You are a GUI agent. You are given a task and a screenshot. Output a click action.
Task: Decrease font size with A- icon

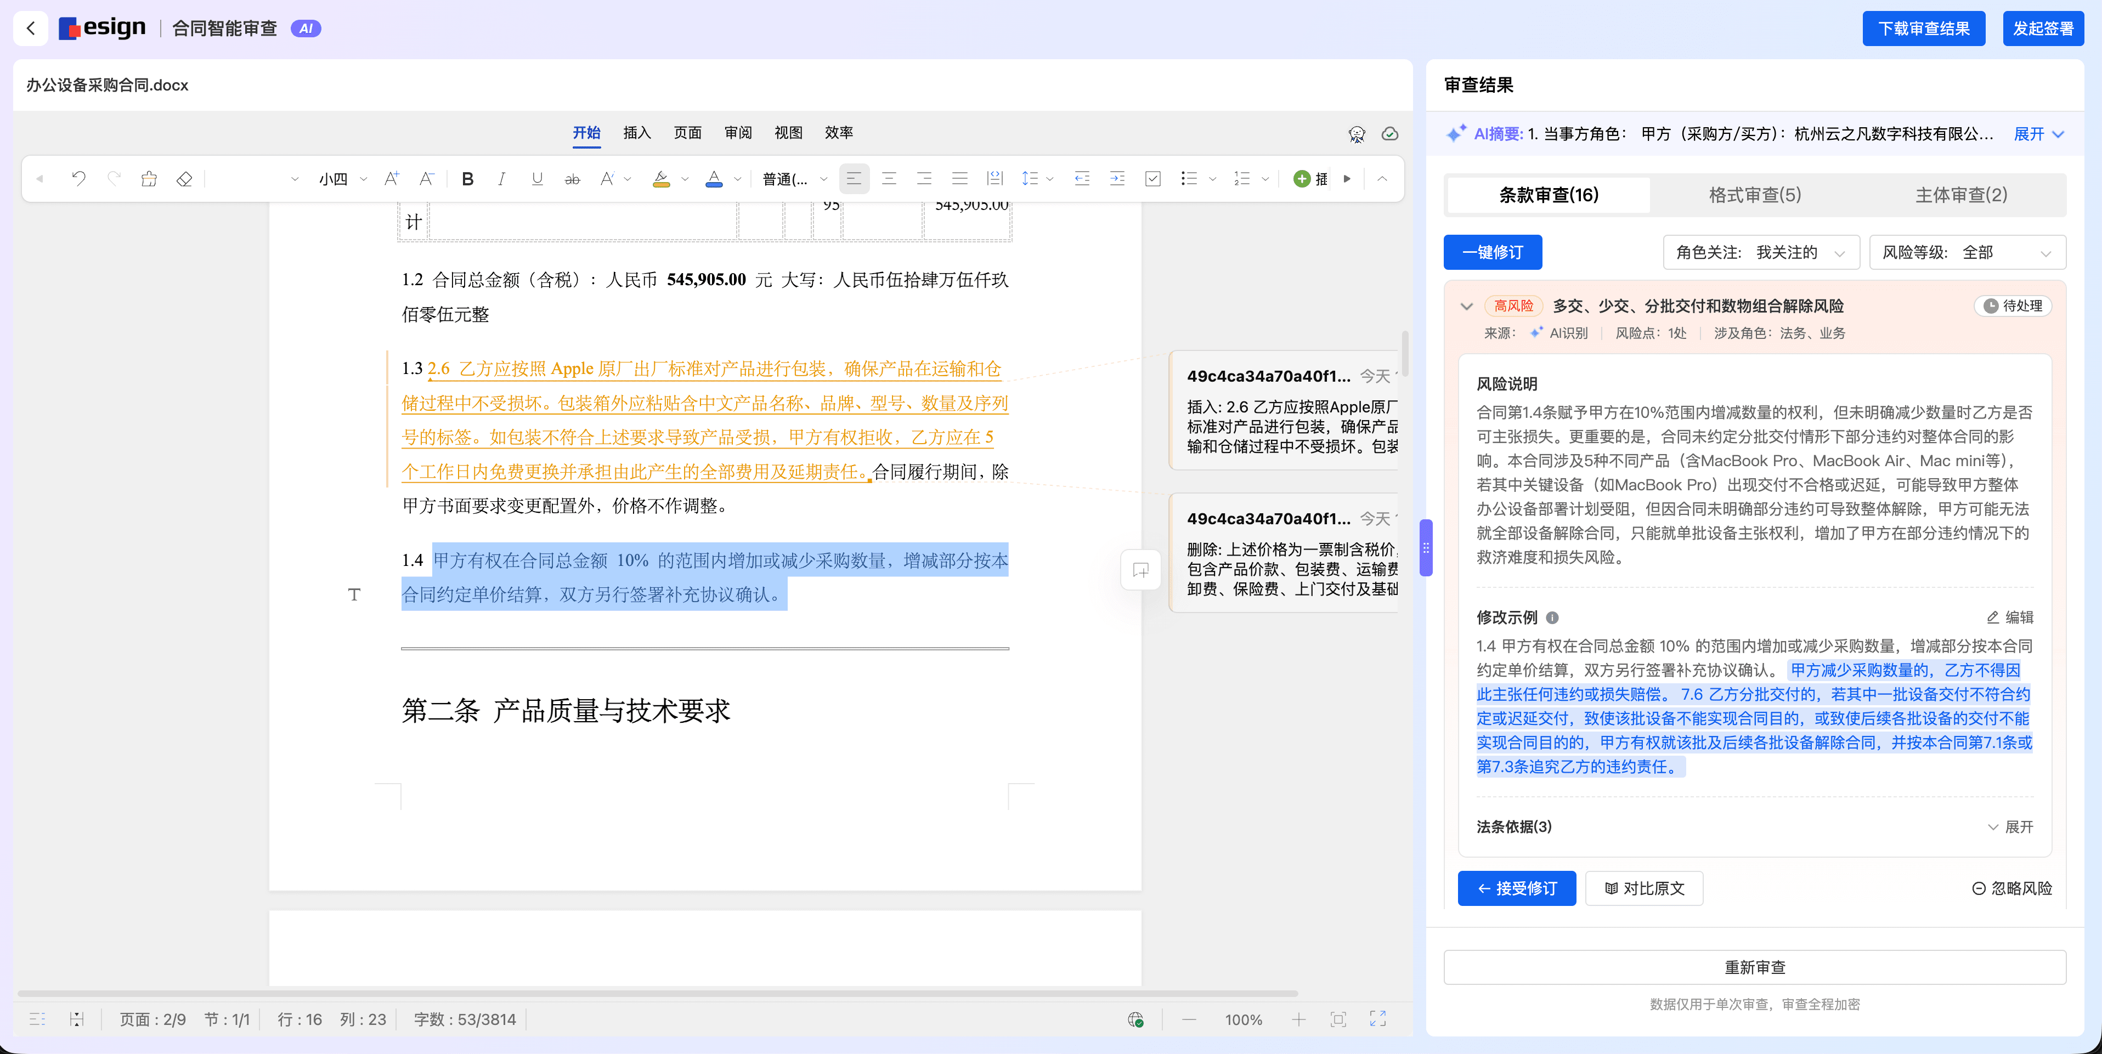pyautogui.click(x=427, y=179)
